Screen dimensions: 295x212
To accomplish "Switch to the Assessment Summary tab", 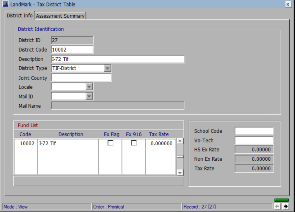I will click(x=60, y=16).
